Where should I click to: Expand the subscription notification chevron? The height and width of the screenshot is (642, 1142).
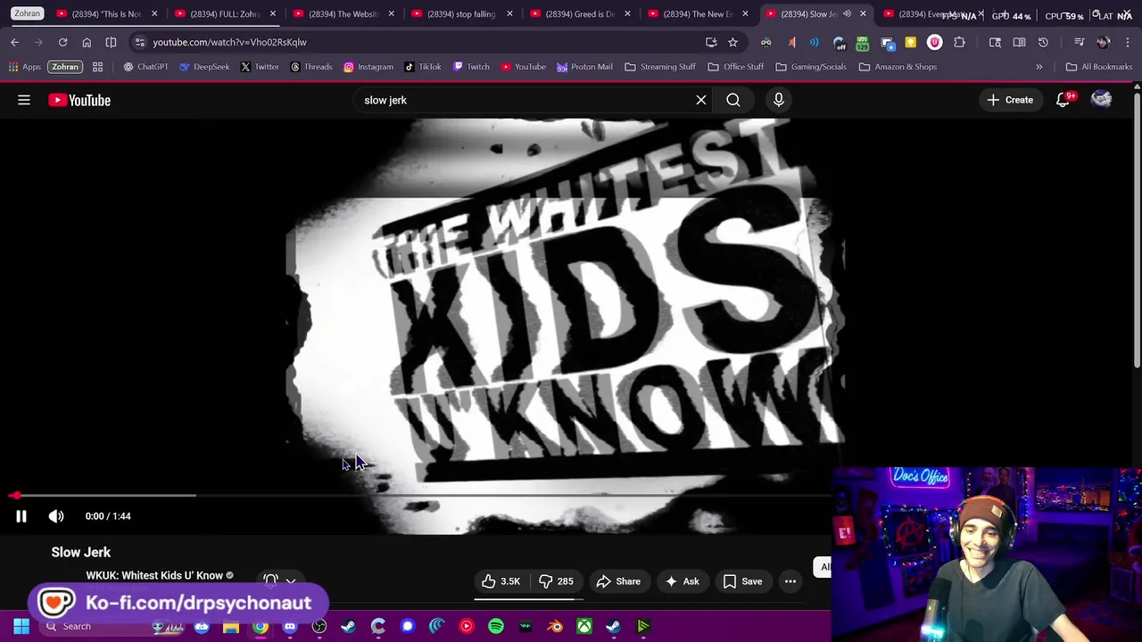[291, 581]
